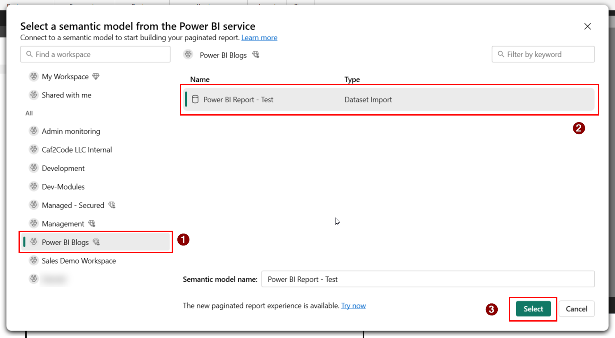Click the Sales Demo Workspace icon
615x338 pixels.
click(x=34, y=261)
